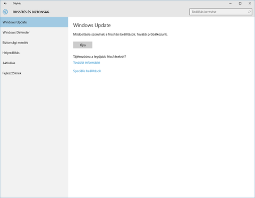Viewport: 255px width, 198px height.
Task: Open Speciális beállítások link
Action: [87, 71]
